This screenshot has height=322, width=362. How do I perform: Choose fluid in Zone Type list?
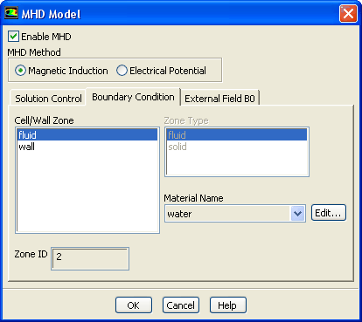237,135
